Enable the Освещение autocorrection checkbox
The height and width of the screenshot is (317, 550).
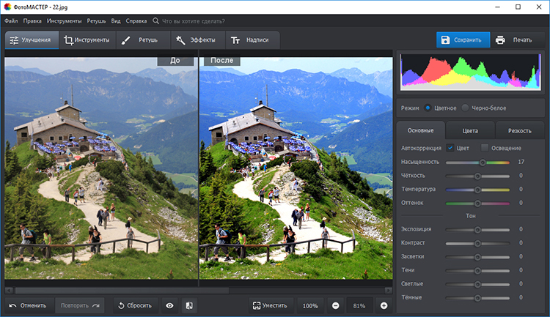click(x=485, y=148)
